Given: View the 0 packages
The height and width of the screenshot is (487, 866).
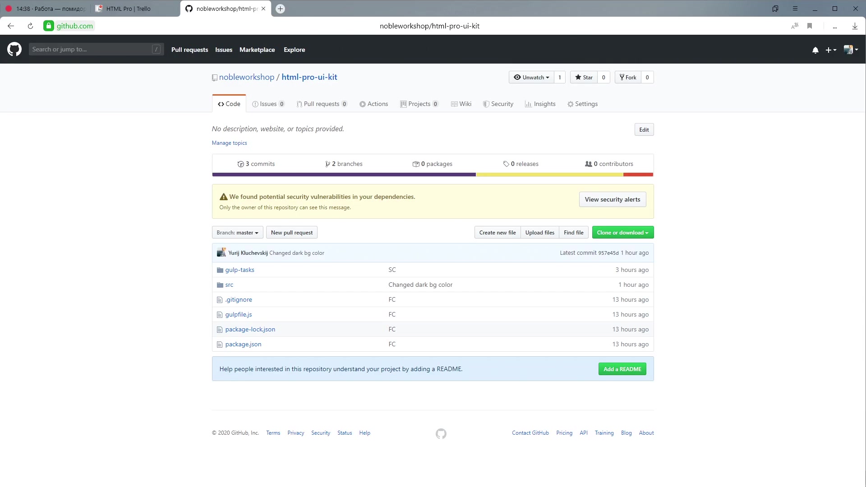Looking at the screenshot, I should pyautogui.click(x=432, y=164).
